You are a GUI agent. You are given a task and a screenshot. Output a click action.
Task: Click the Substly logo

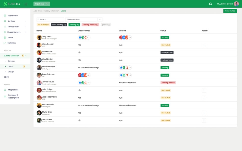click(x=12, y=4)
